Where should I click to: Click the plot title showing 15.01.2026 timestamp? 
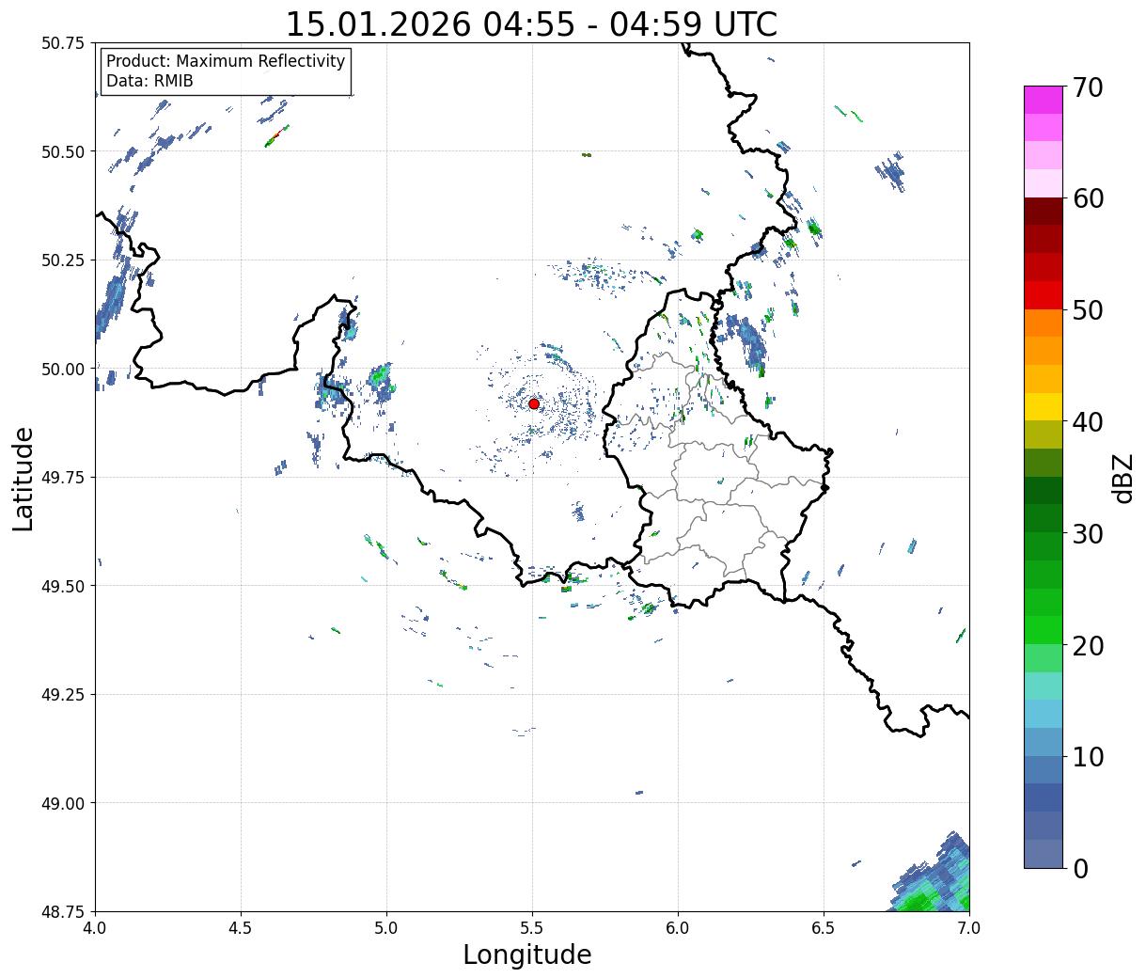coord(531,24)
